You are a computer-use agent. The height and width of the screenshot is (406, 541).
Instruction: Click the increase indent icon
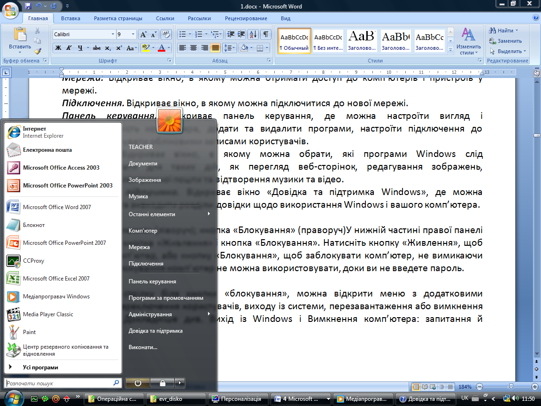coord(241,34)
